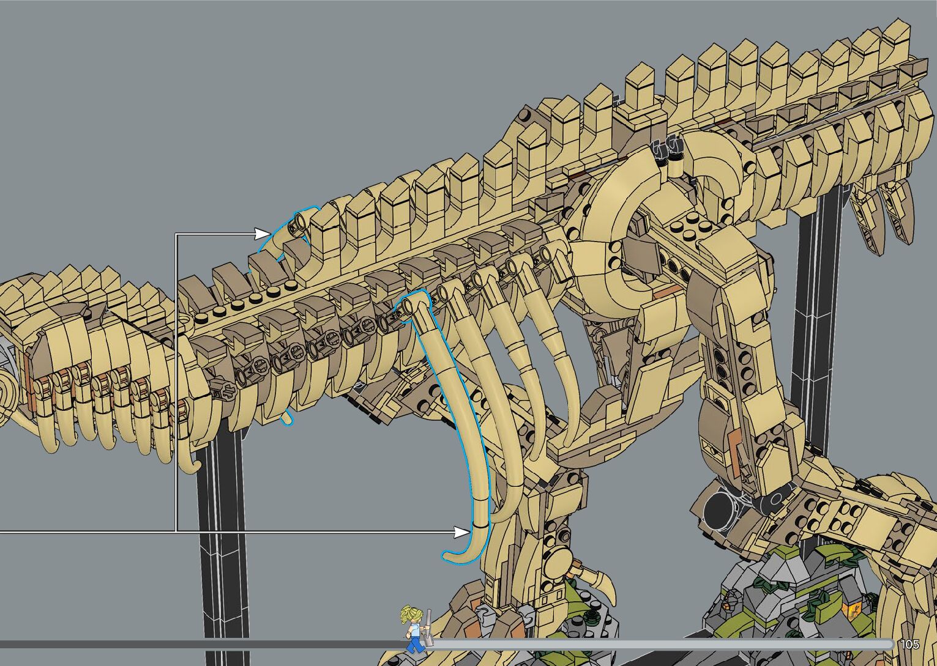The width and height of the screenshot is (937, 666).
Task: Click the black clip pieces above the hip
Action: point(667,147)
